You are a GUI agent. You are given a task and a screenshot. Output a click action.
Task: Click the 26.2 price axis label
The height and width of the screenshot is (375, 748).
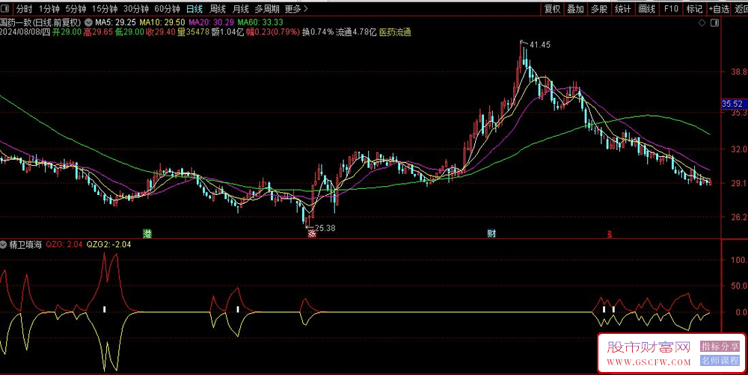[738, 217]
